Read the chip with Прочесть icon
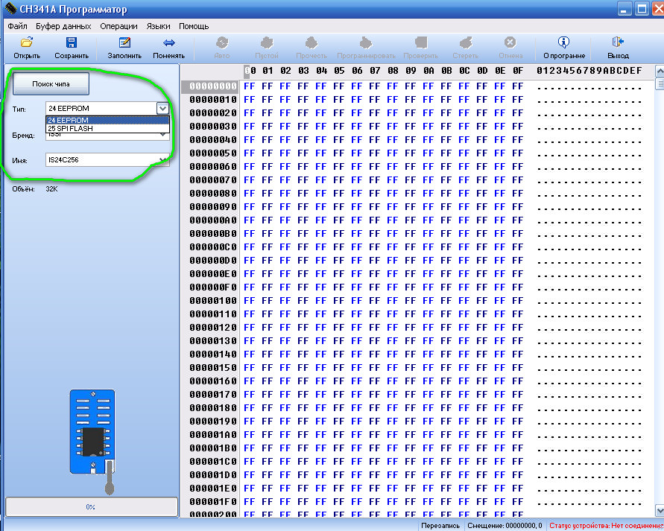The width and height of the screenshot is (664, 531). coord(312,42)
